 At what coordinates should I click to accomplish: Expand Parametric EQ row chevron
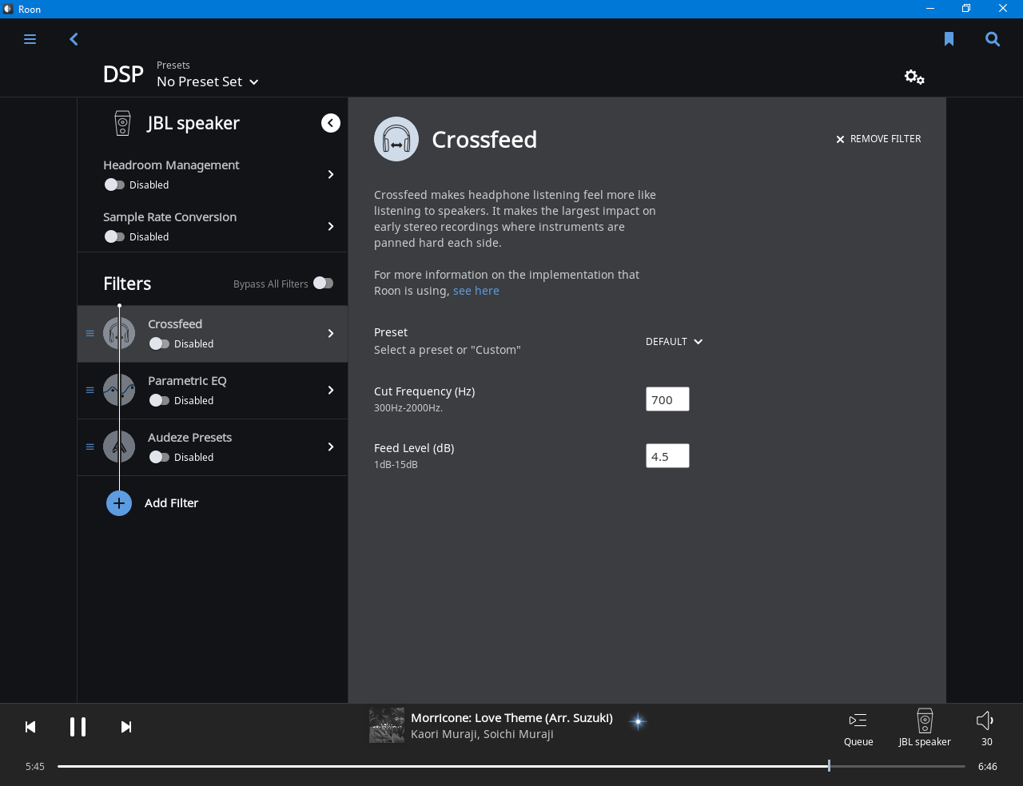[x=331, y=390]
